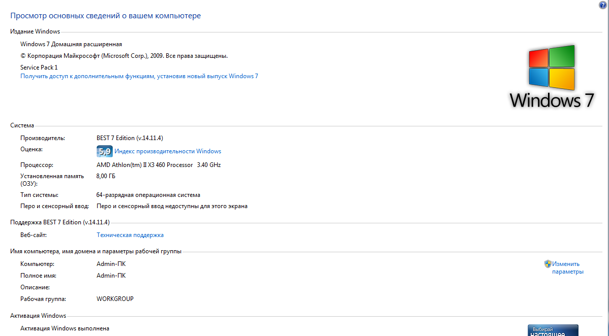Open Индекс производительности Windows link

pos(168,151)
